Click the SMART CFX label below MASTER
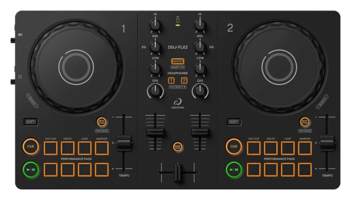Viewport: 351px width, 200px height. tap(178, 67)
